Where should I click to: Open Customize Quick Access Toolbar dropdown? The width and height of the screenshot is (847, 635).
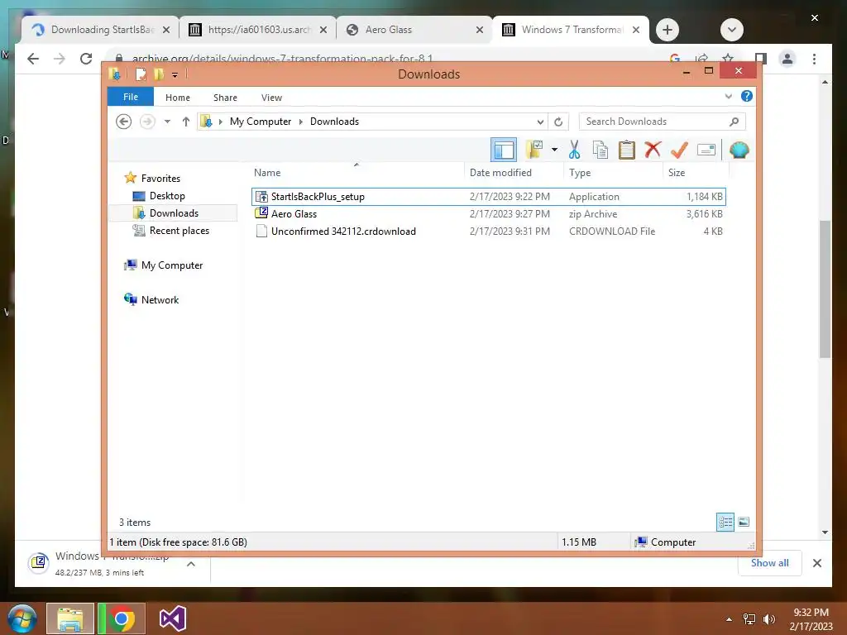(x=175, y=75)
